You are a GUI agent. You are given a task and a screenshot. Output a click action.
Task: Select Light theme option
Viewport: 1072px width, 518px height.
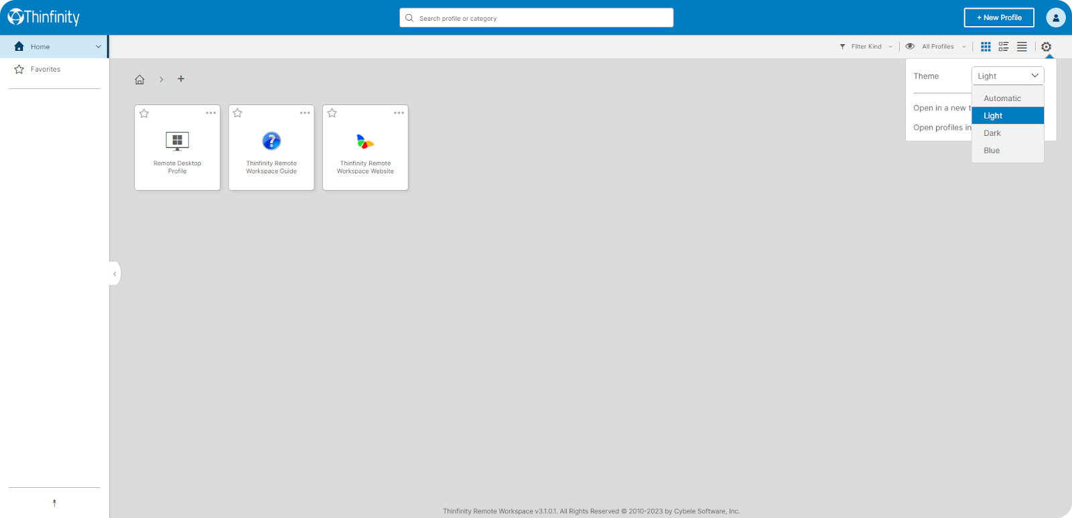1008,116
